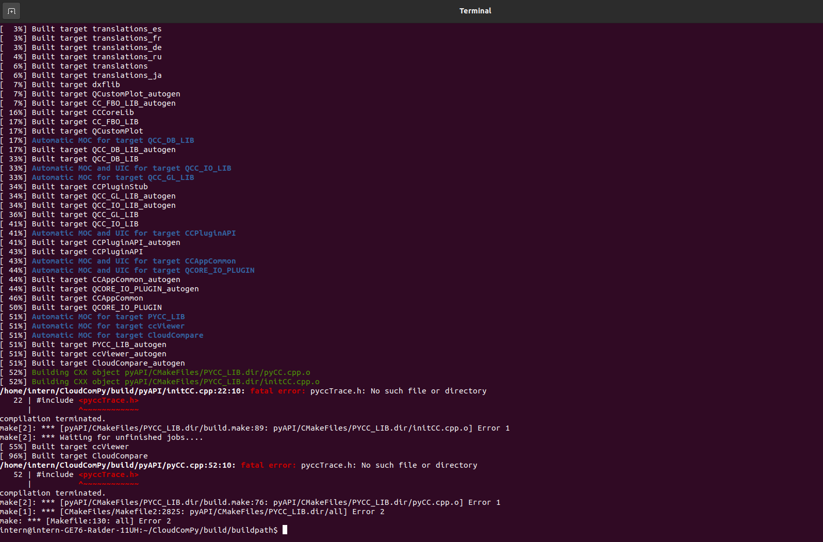The width and height of the screenshot is (823, 542).
Task: Click '#include <pyccTrace.h>' on line 22
Action: tap(88, 400)
